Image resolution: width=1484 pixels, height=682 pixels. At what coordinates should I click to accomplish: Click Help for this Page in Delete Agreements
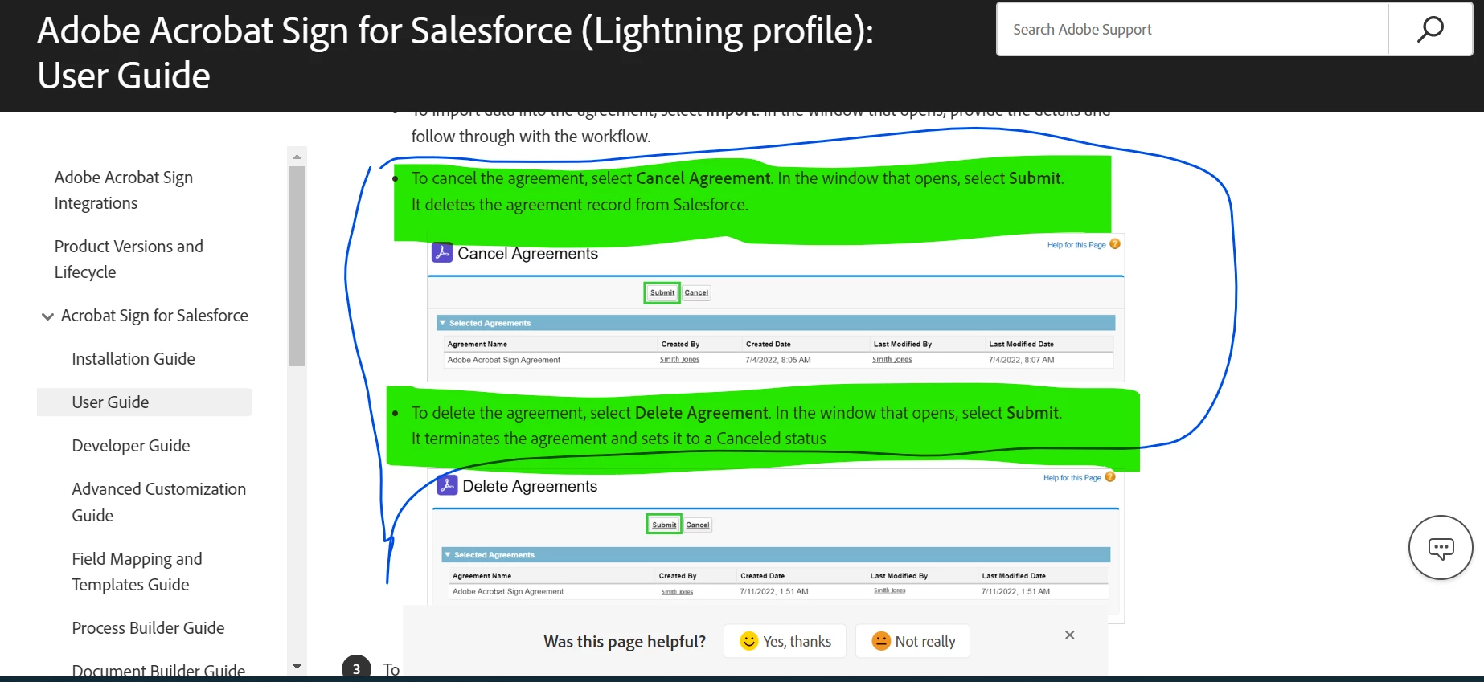(x=1072, y=478)
